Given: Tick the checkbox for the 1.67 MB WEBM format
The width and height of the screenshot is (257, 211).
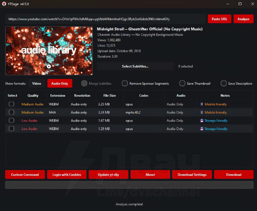Looking at the screenshot, I should click(x=12, y=120).
